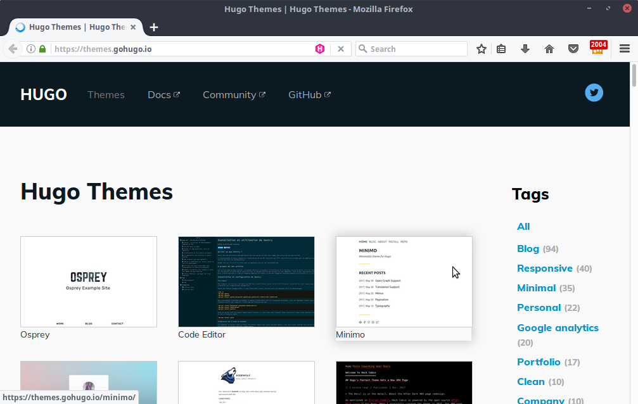The image size is (638, 404).
Task: Stop loading page with X button
Action: (340, 49)
